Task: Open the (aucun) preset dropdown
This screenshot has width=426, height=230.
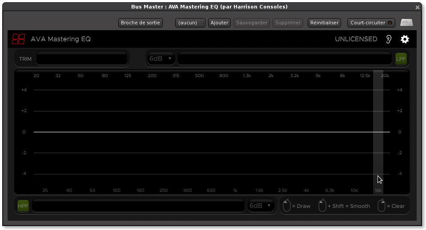Action: coord(190,23)
